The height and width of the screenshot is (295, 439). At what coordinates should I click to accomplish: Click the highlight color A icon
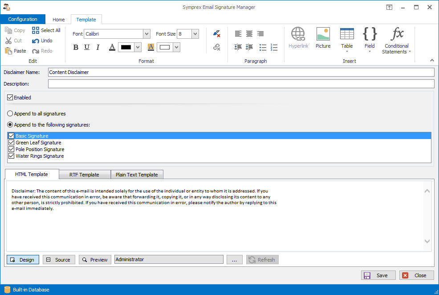(150, 47)
